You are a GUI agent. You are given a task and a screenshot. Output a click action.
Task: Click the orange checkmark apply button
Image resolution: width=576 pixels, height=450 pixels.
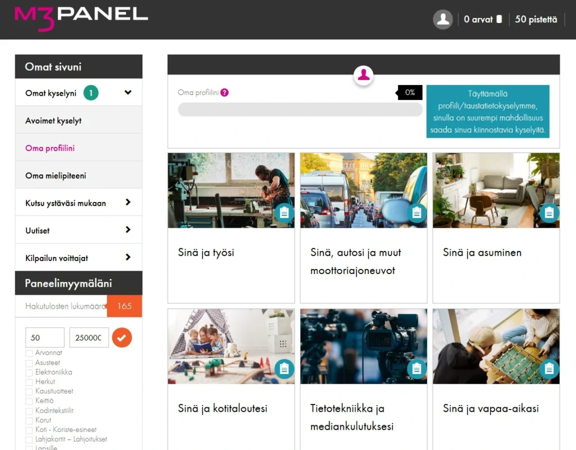pyautogui.click(x=122, y=337)
